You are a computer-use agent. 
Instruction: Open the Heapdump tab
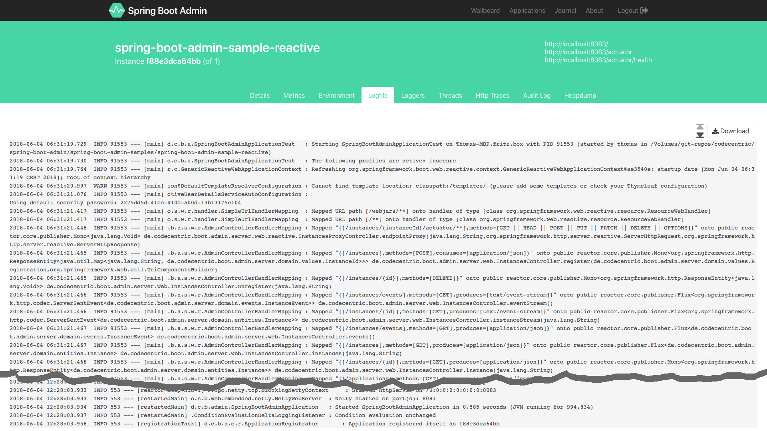point(580,95)
